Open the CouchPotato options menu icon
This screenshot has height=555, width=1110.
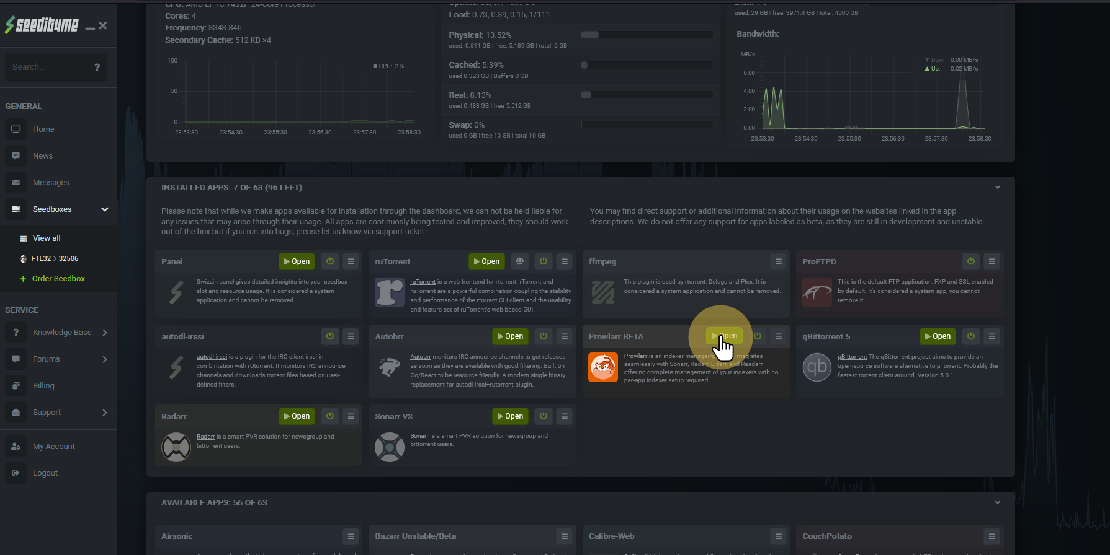click(992, 536)
